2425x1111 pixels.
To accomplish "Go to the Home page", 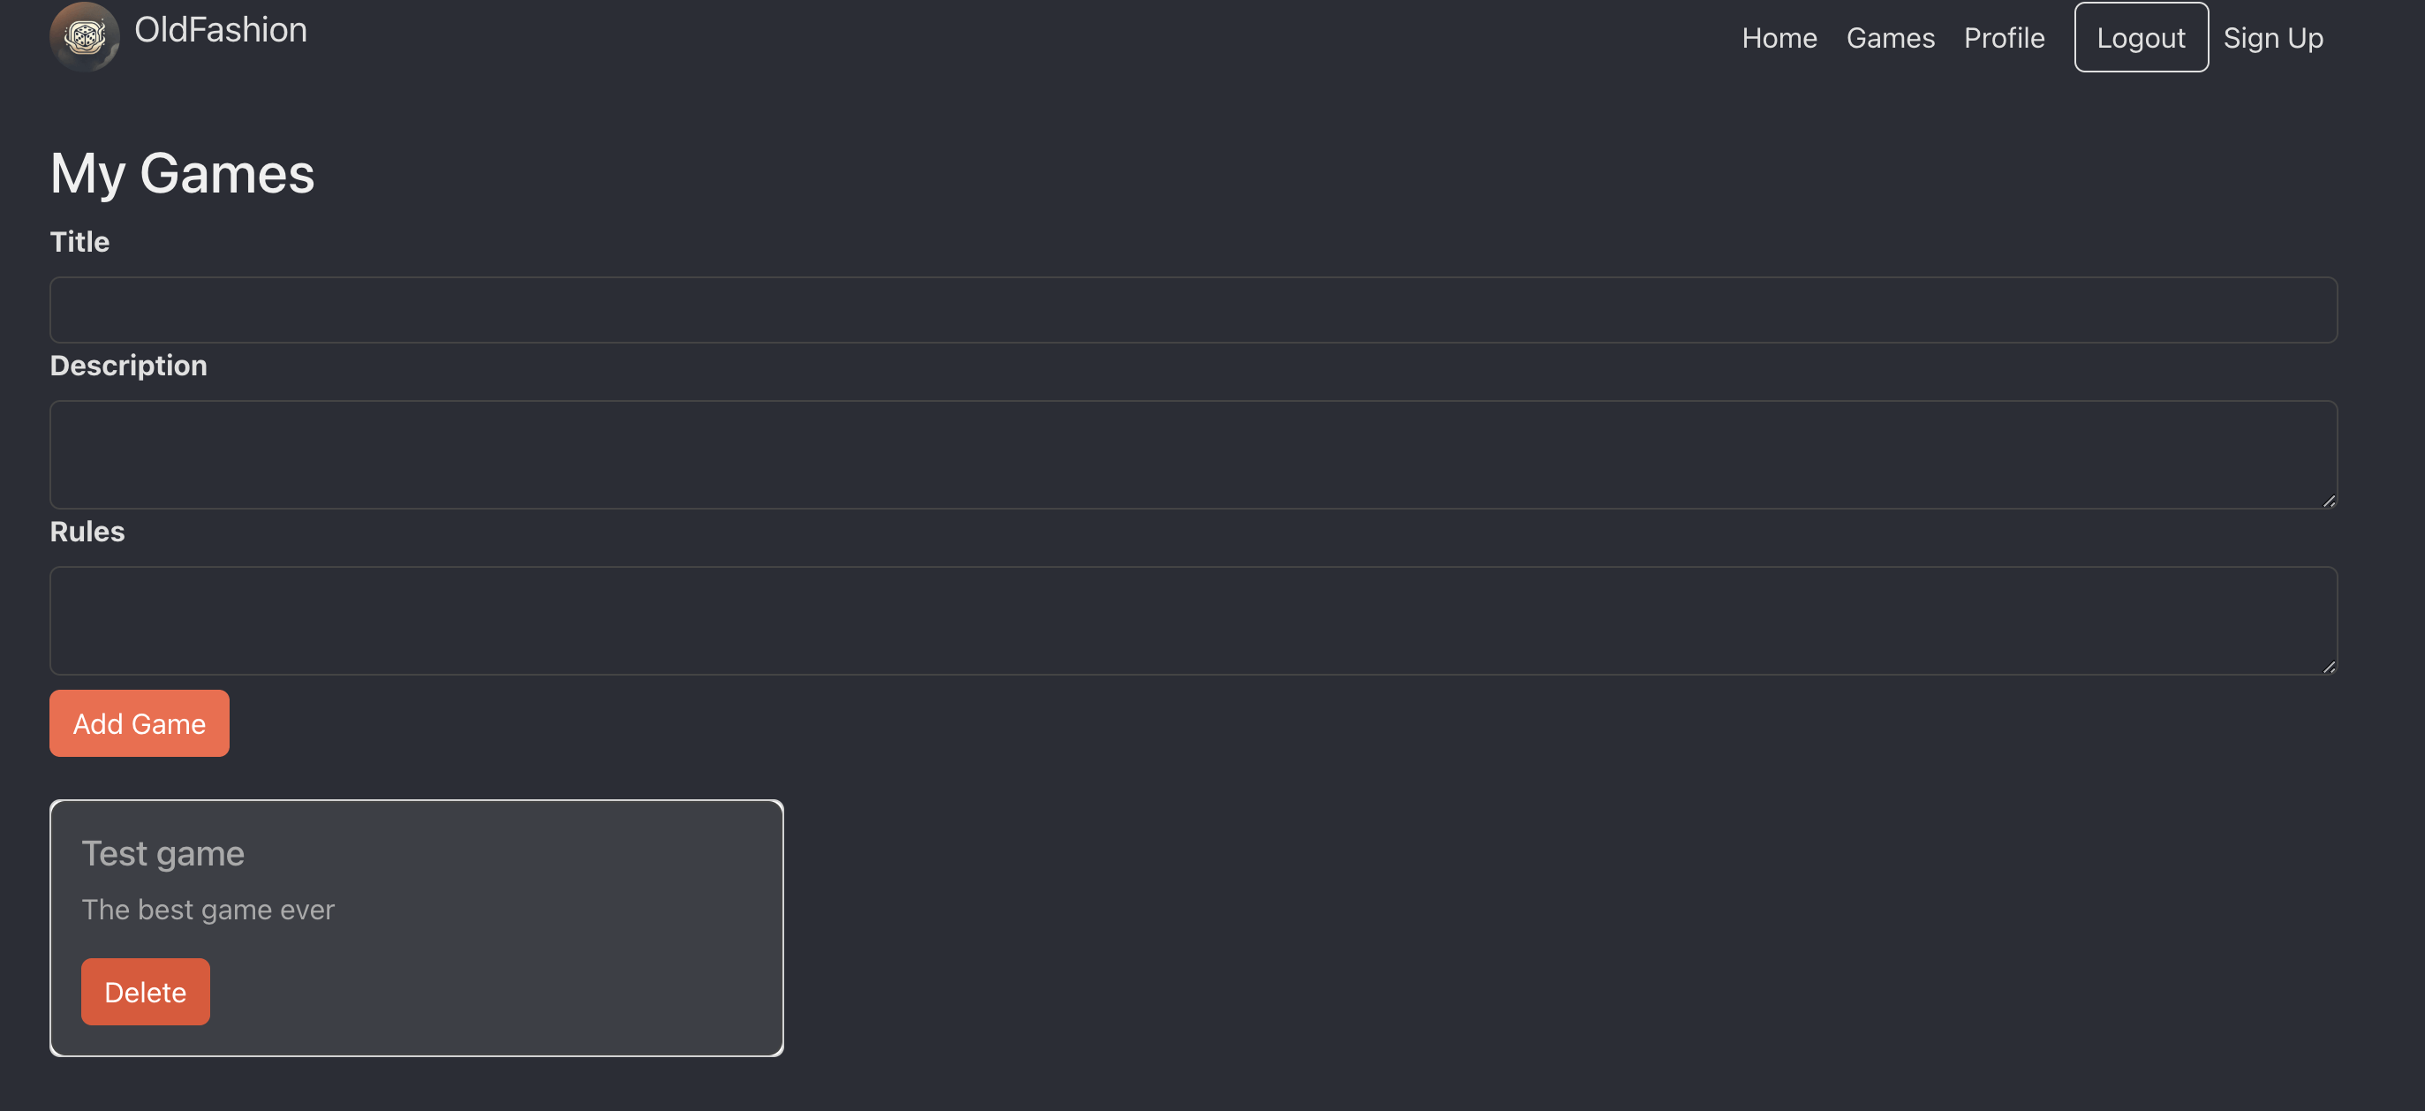I will (1779, 38).
